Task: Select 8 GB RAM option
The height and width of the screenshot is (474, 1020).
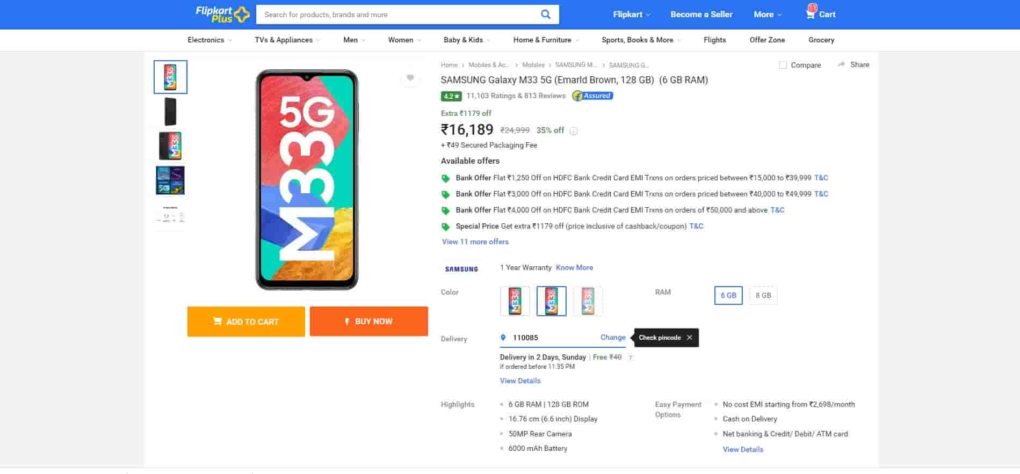Action: pos(763,295)
